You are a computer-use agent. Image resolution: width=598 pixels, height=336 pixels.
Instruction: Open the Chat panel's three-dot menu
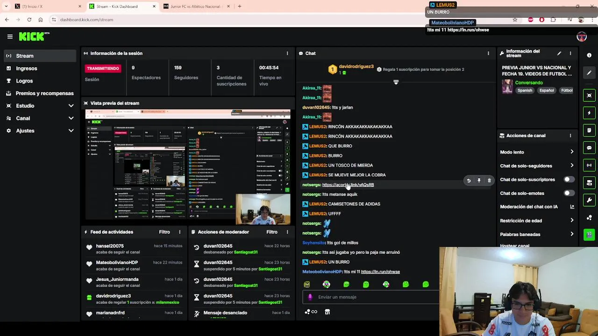(x=488, y=53)
